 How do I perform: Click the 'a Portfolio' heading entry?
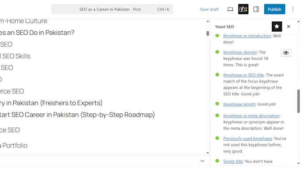click(x=14, y=146)
